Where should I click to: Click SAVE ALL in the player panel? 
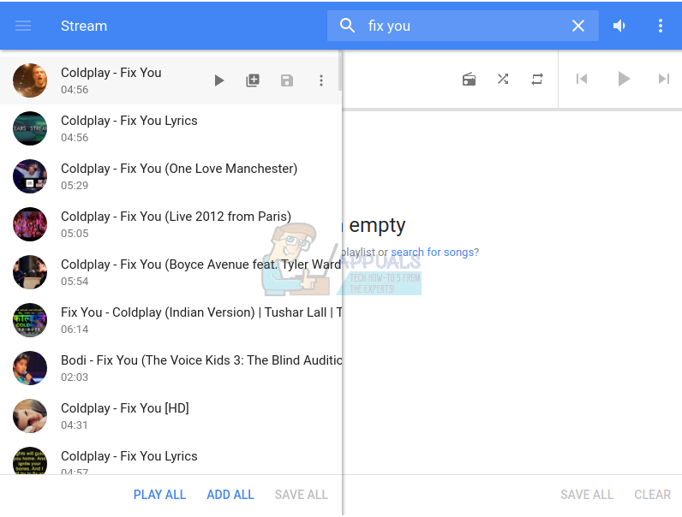[x=587, y=495]
